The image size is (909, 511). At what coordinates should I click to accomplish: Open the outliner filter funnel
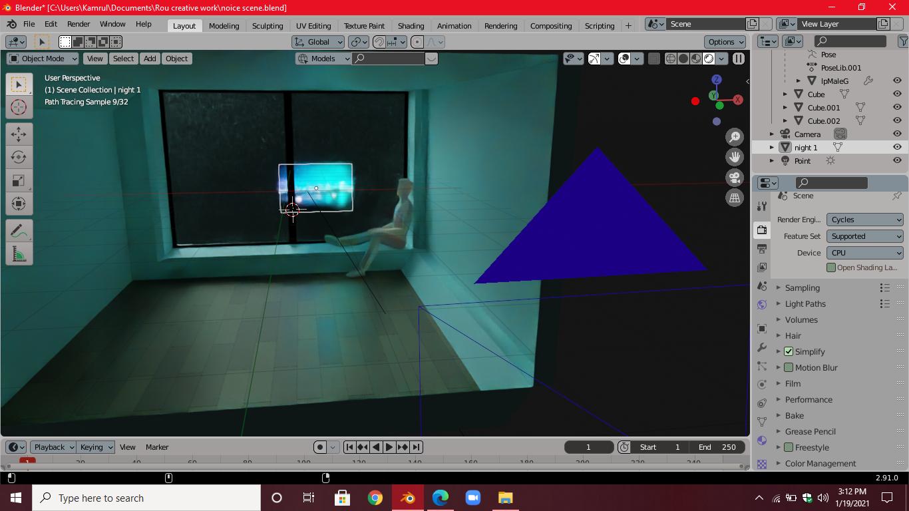[903, 41]
